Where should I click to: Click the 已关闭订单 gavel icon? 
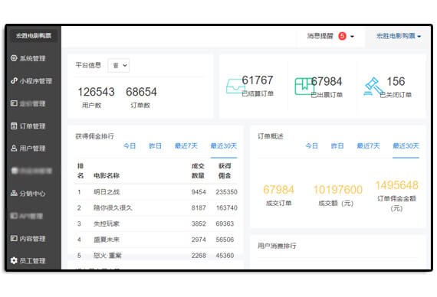pos(373,86)
